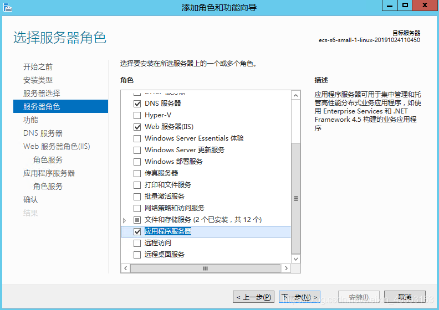This screenshot has width=439, height=310.
Task: Tick the 传真服务器 checkbox
Action: (137, 173)
